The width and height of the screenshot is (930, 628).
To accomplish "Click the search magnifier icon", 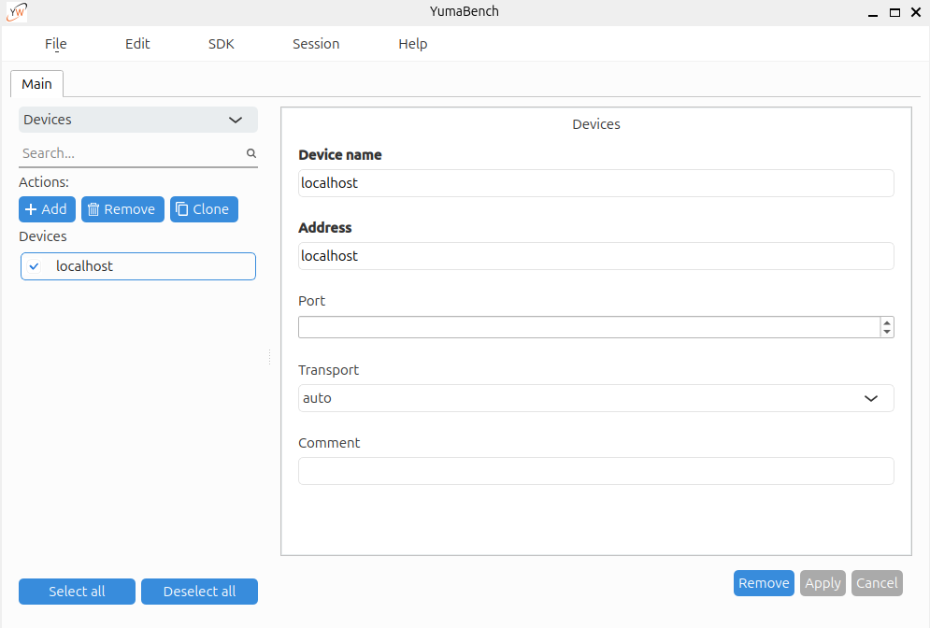I will 251,153.
